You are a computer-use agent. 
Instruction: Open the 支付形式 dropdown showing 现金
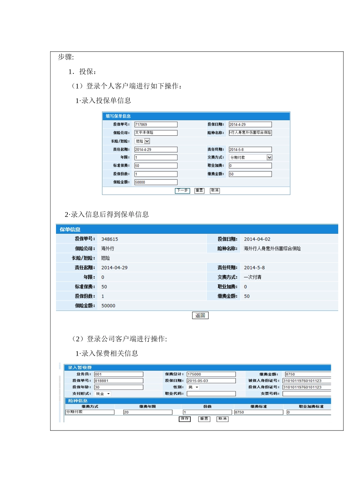click(x=102, y=394)
